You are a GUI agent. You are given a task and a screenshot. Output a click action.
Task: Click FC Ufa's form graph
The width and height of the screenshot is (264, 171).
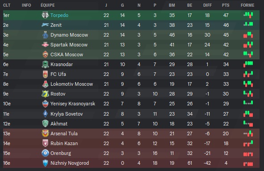(248, 74)
